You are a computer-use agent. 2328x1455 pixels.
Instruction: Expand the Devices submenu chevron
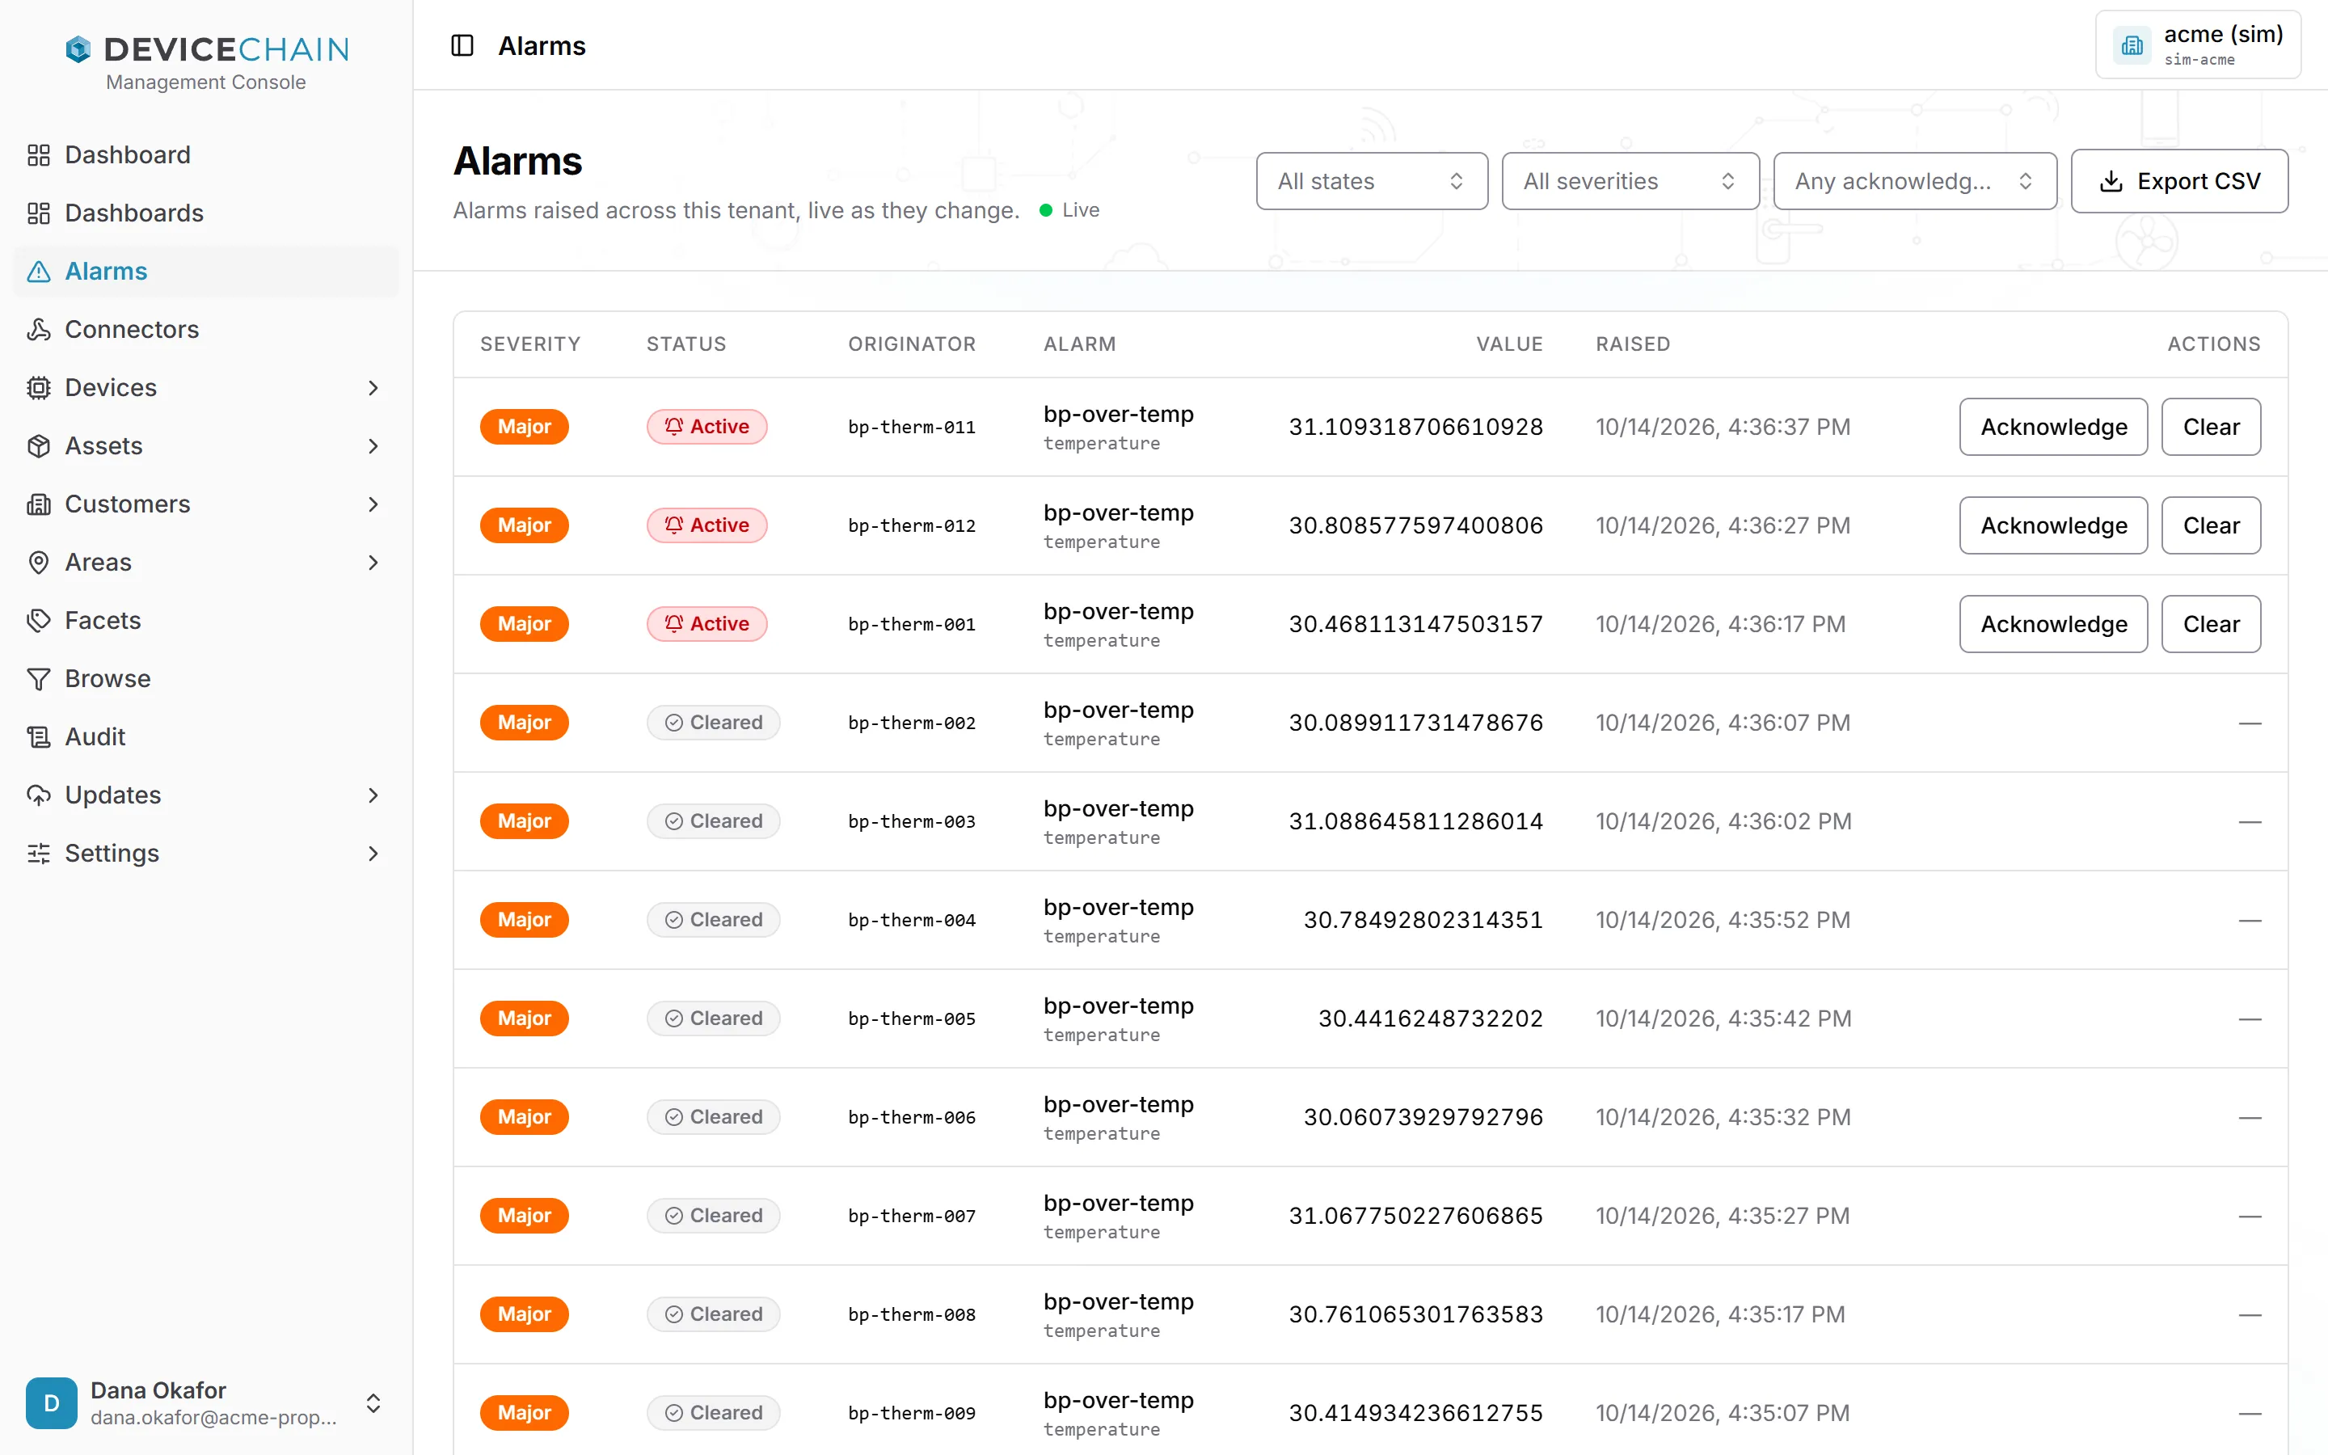[373, 388]
